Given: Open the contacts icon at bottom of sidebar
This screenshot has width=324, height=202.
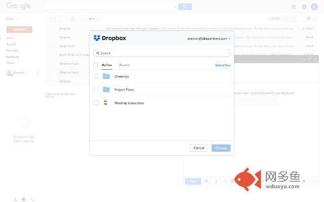Looking at the screenshot, I should point(16,199).
